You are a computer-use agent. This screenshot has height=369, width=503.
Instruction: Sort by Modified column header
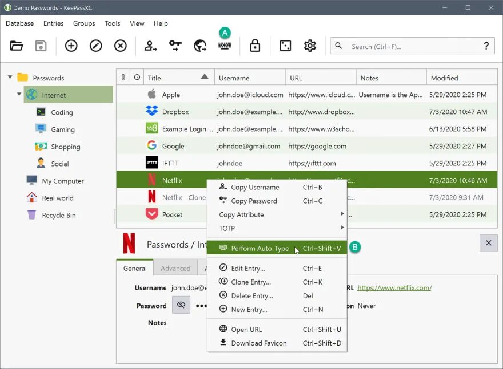462,78
